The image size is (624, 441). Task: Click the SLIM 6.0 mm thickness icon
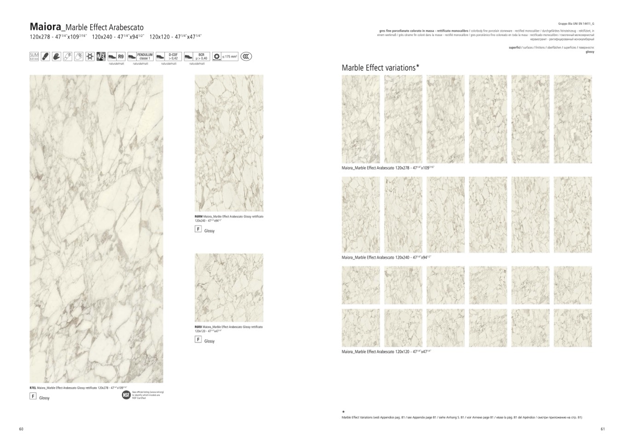tap(34, 57)
